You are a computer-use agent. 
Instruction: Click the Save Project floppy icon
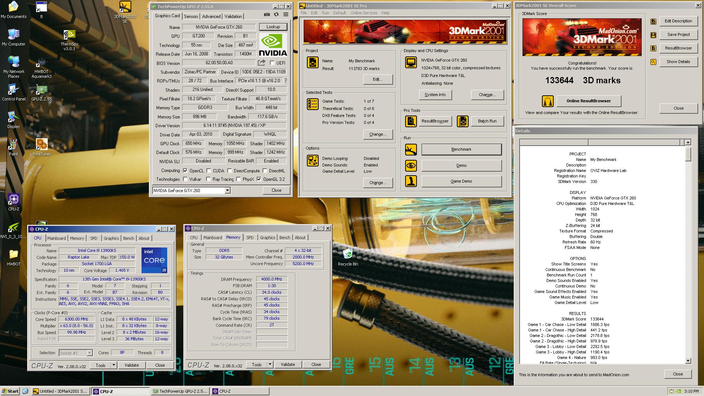tap(653, 35)
